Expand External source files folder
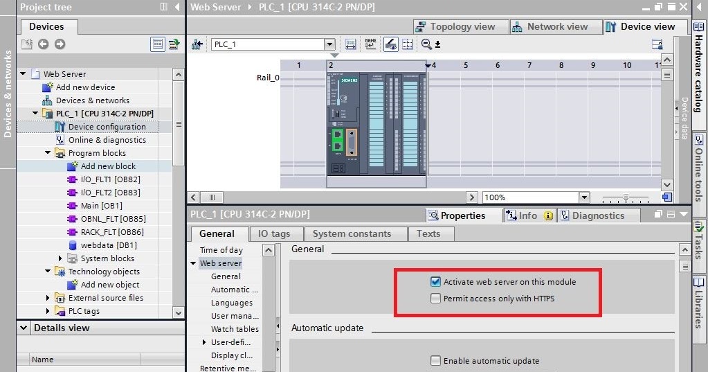Viewport: 708px width, 372px height. pos(48,298)
